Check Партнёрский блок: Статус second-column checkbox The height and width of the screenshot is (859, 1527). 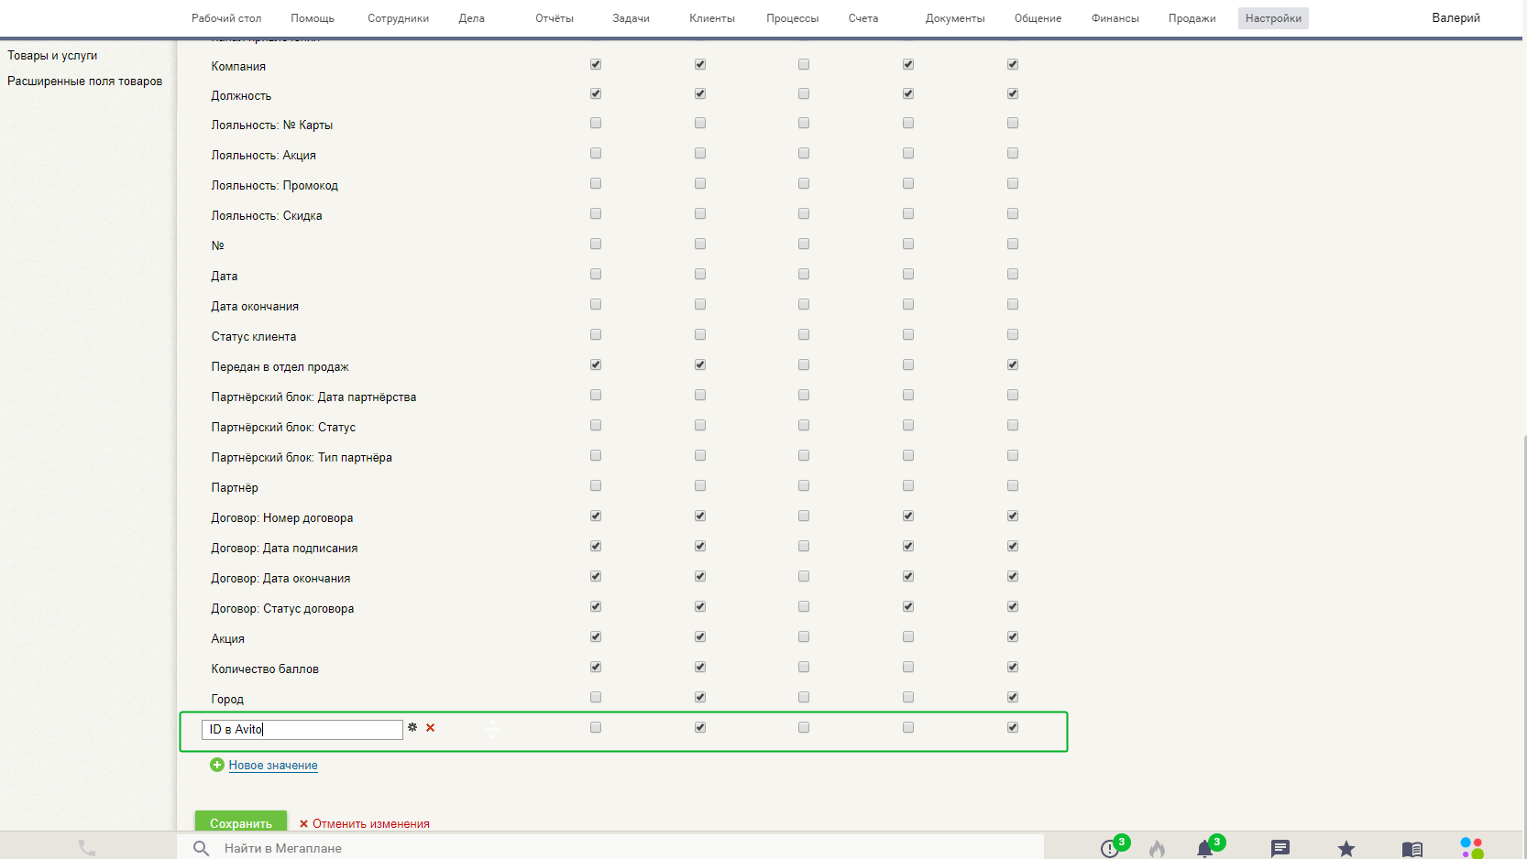pyautogui.click(x=700, y=425)
